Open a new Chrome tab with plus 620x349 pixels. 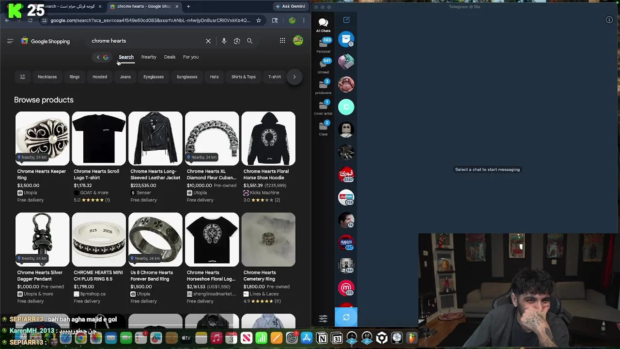(x=188, y=6)
